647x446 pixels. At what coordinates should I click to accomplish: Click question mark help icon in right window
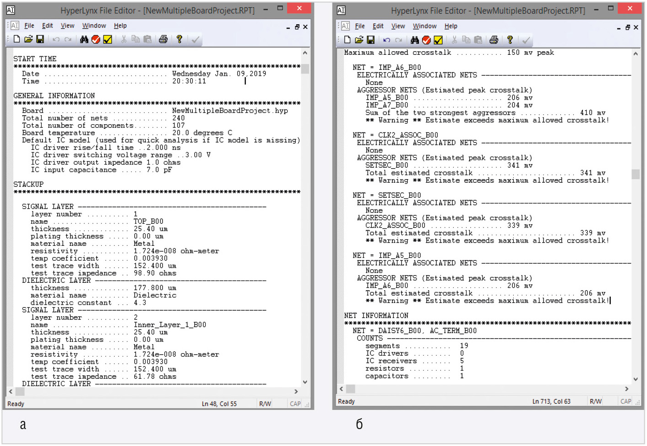click(510, 40)
